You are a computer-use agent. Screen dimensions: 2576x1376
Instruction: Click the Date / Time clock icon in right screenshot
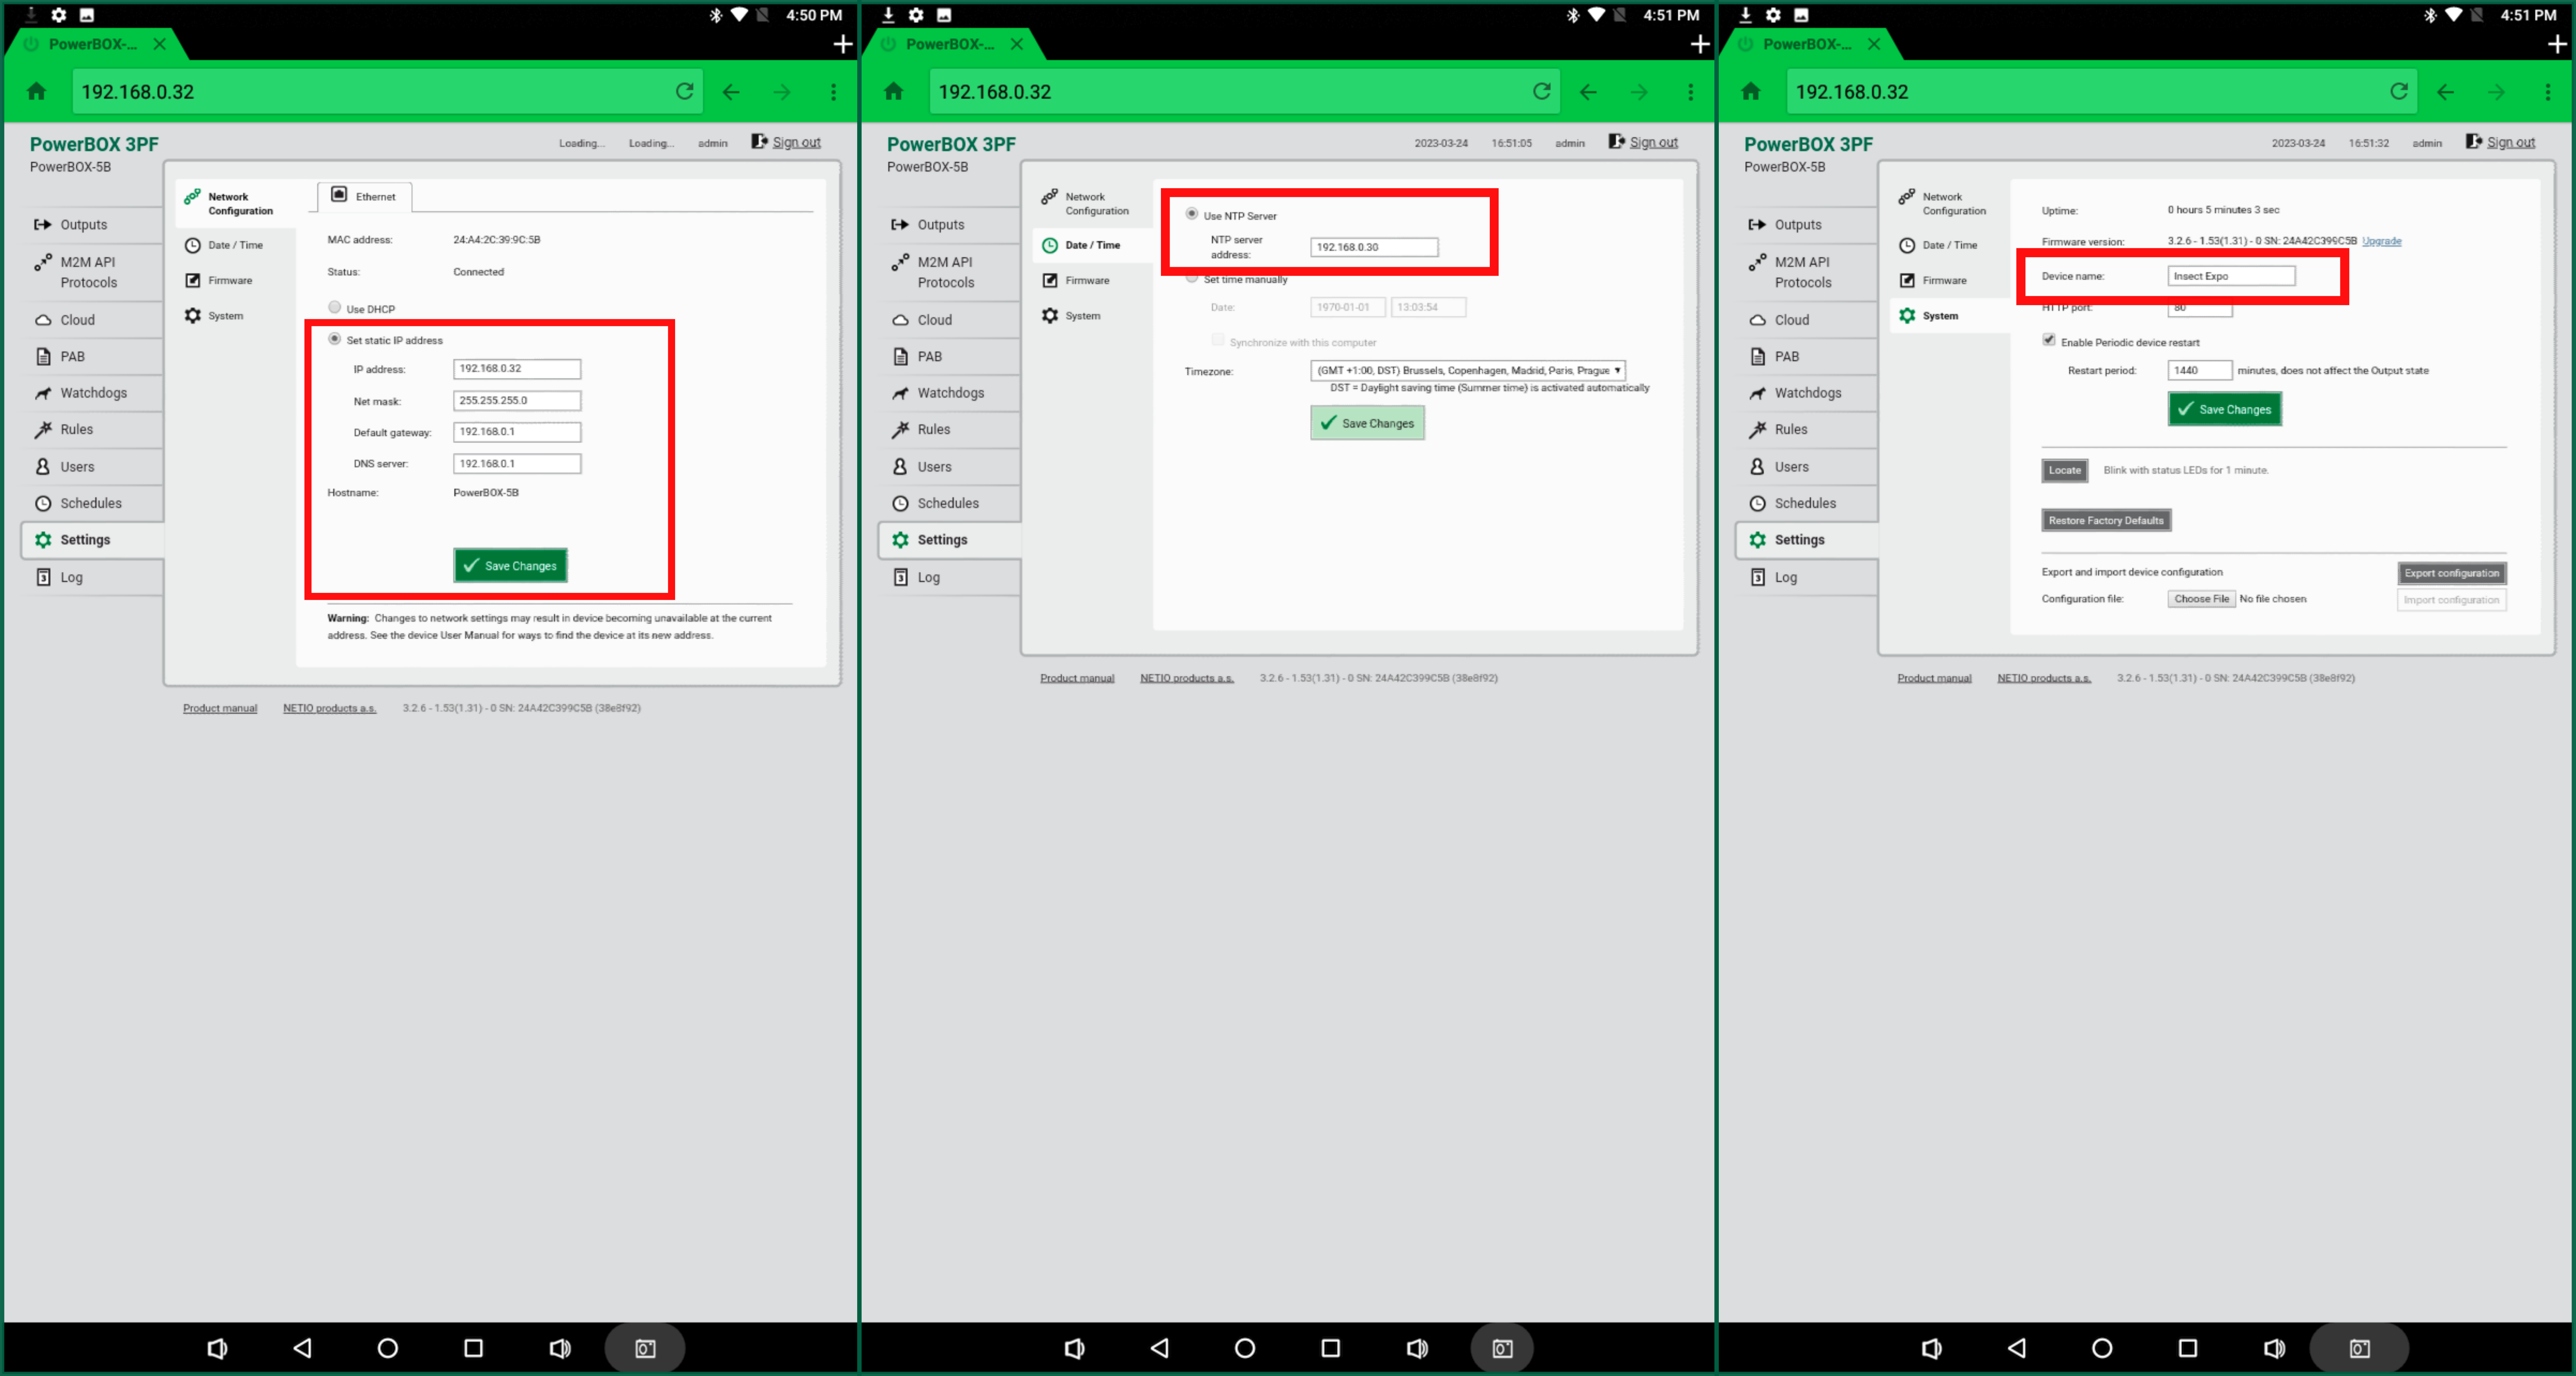pos(1907,245)
